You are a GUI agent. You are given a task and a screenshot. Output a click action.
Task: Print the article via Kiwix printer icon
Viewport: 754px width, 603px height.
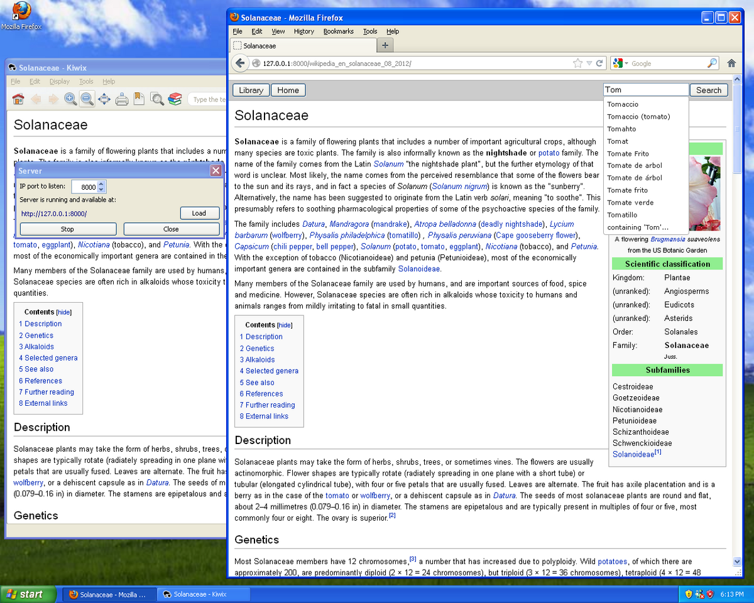point(122,99)
